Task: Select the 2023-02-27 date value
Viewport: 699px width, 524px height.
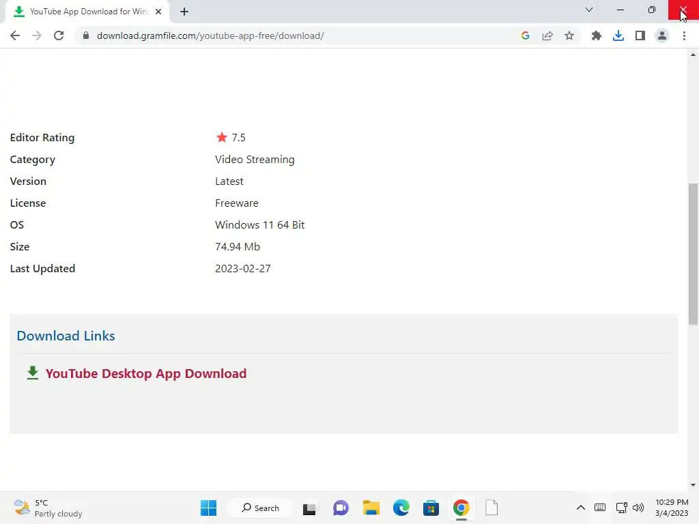Action: point(243,269)
